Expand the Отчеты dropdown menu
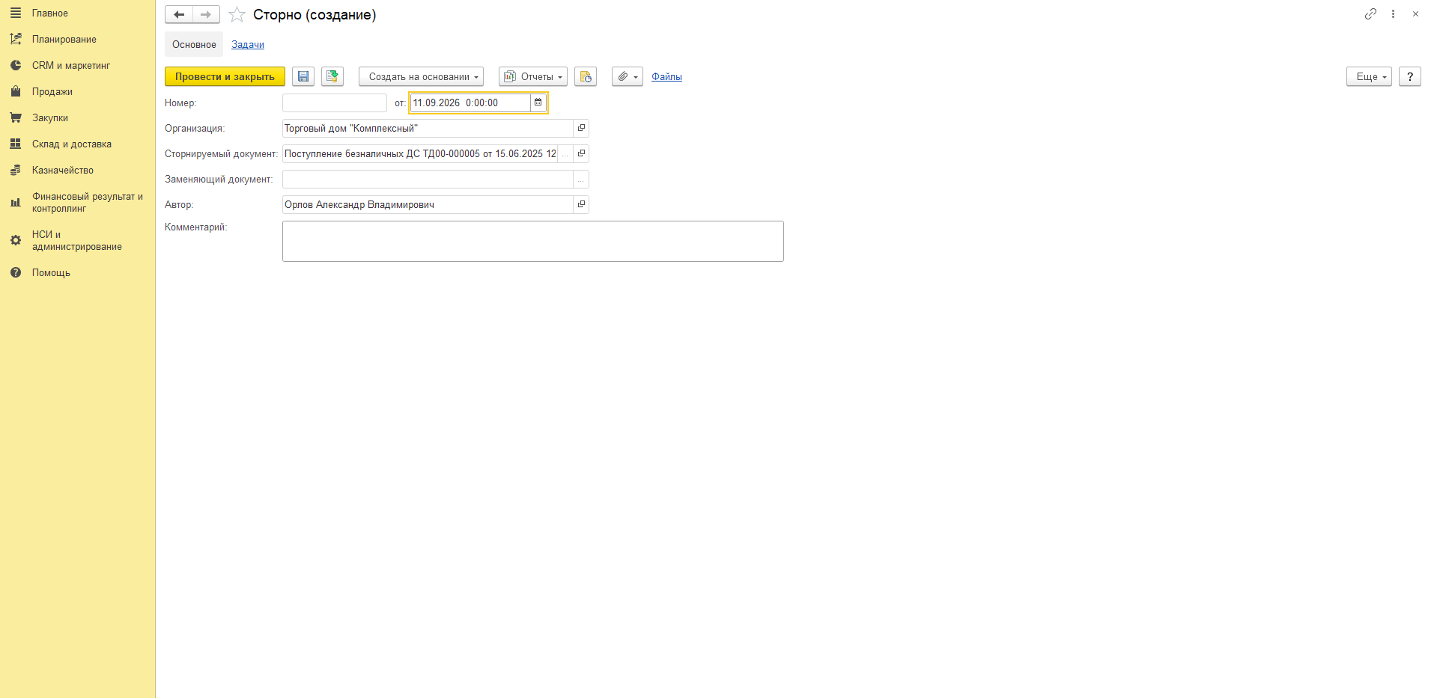Image resolution: width=1431 pixels, height=698 pixels. pyautogui.click(x=533, y=77)
